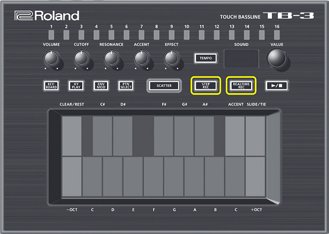Enable the REALTIME REC button
This screenshot has height=234, width=329.
(241, 85)
